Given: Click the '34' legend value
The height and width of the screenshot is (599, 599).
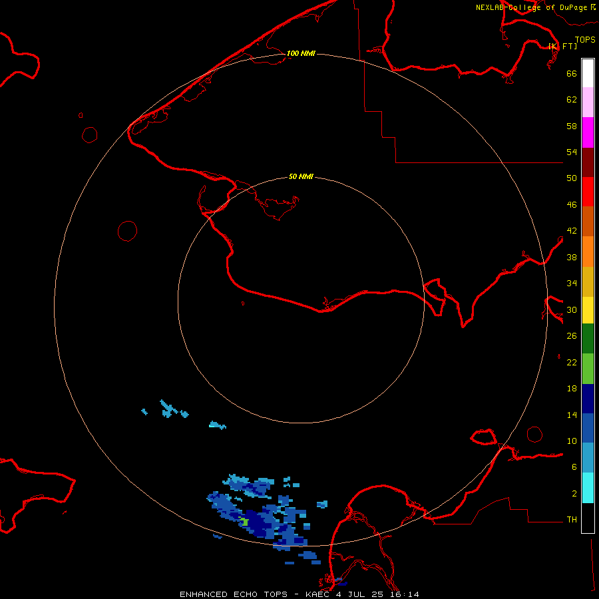Looking at the screenshot, I should coord(572,284).
